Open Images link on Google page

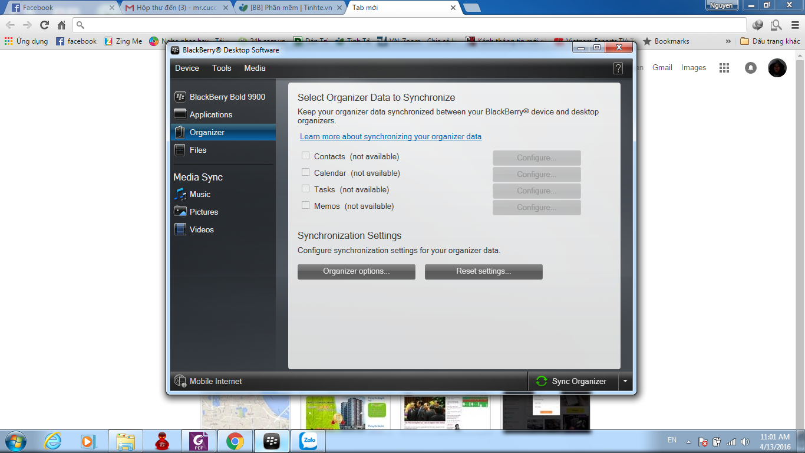[694, 68]
